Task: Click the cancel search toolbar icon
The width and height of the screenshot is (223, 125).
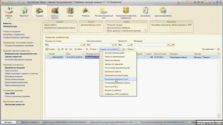Action: (x=87, y=49)
